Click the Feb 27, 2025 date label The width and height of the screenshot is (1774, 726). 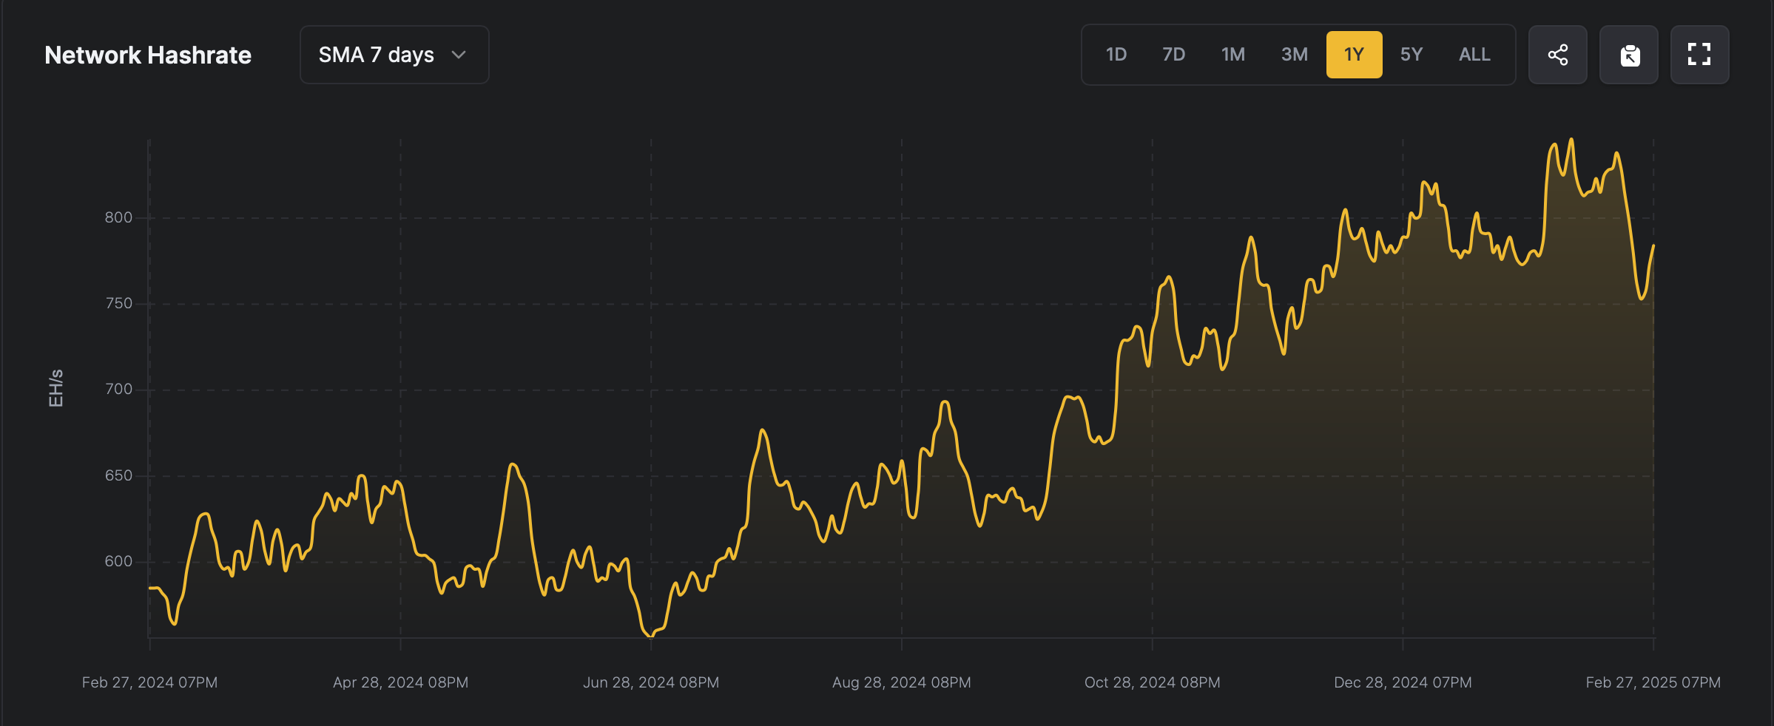tap(1653, 682)
